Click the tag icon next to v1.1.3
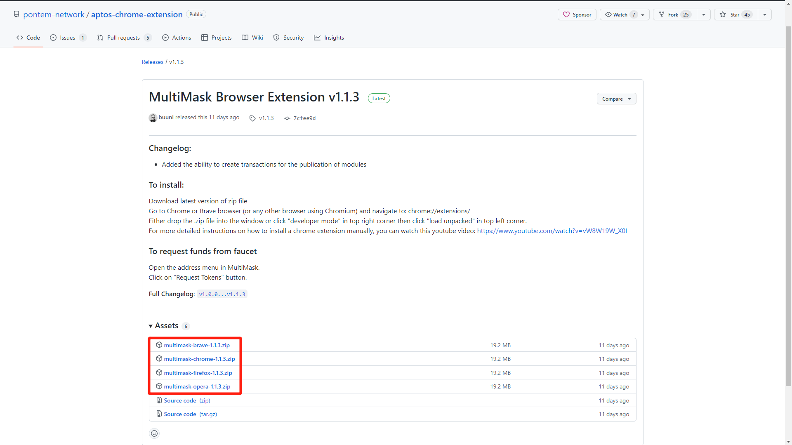 [252, 118]
